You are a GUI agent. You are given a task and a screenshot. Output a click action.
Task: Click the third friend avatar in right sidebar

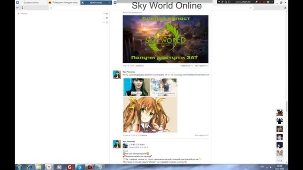(280, 129)
